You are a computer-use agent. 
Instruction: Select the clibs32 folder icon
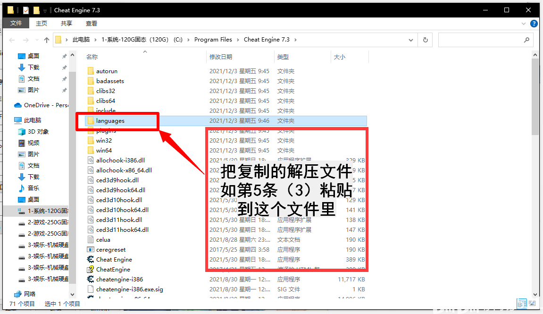click(x=91, y=91)
